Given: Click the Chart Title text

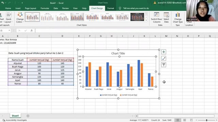Looking at the screenshot, I should [x=118, y=54].
